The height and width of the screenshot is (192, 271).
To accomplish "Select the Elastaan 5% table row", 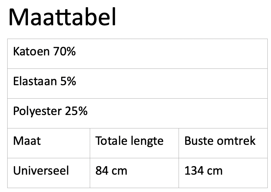I will tap(137, 84).
